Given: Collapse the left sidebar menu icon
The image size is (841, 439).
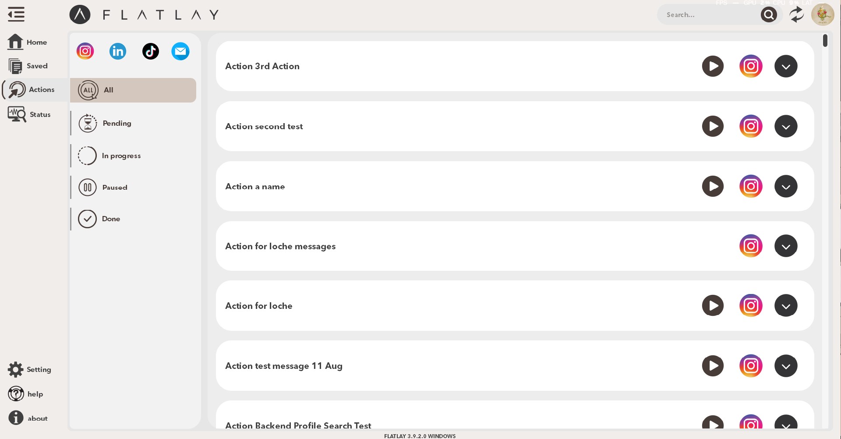Looking at the screenshot, I should pos(16,14).
